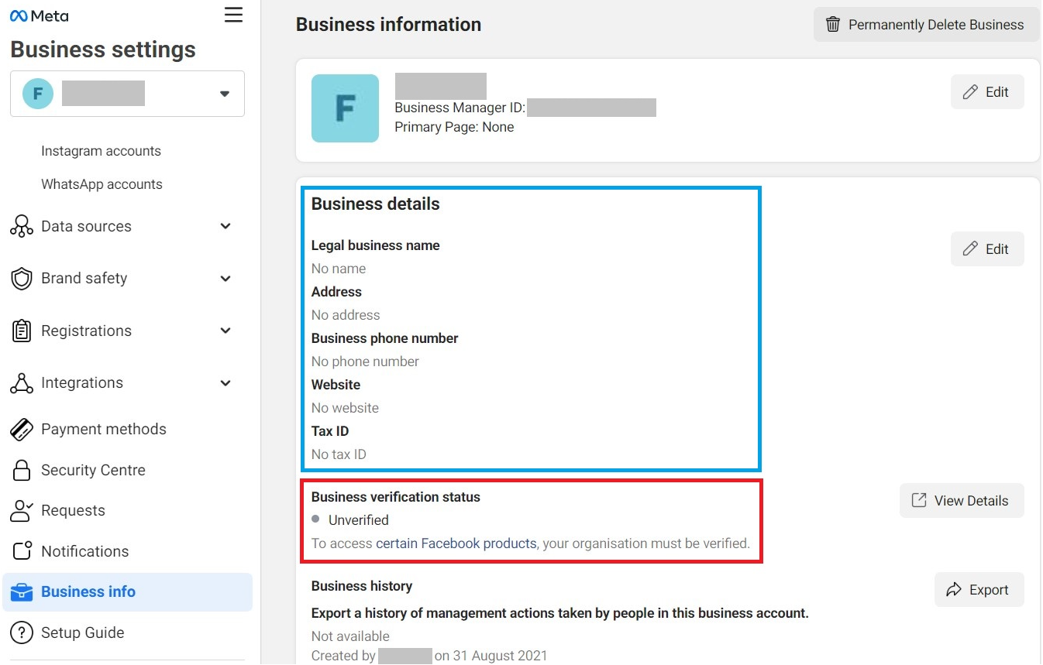This screenshot has width=1043, height=665.
Task: Click the Integrations triangle icon
Action: click(x=22, y=383)
